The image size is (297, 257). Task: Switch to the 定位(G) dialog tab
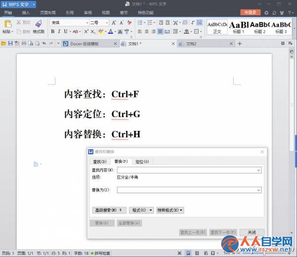pyautogui.click(x=142, y=162)
